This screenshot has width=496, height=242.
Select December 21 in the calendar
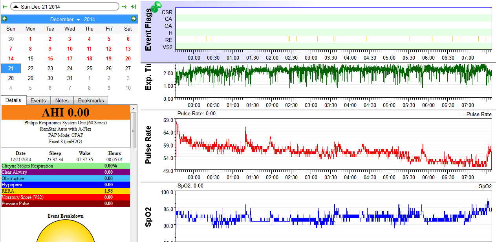coord(11,68)
